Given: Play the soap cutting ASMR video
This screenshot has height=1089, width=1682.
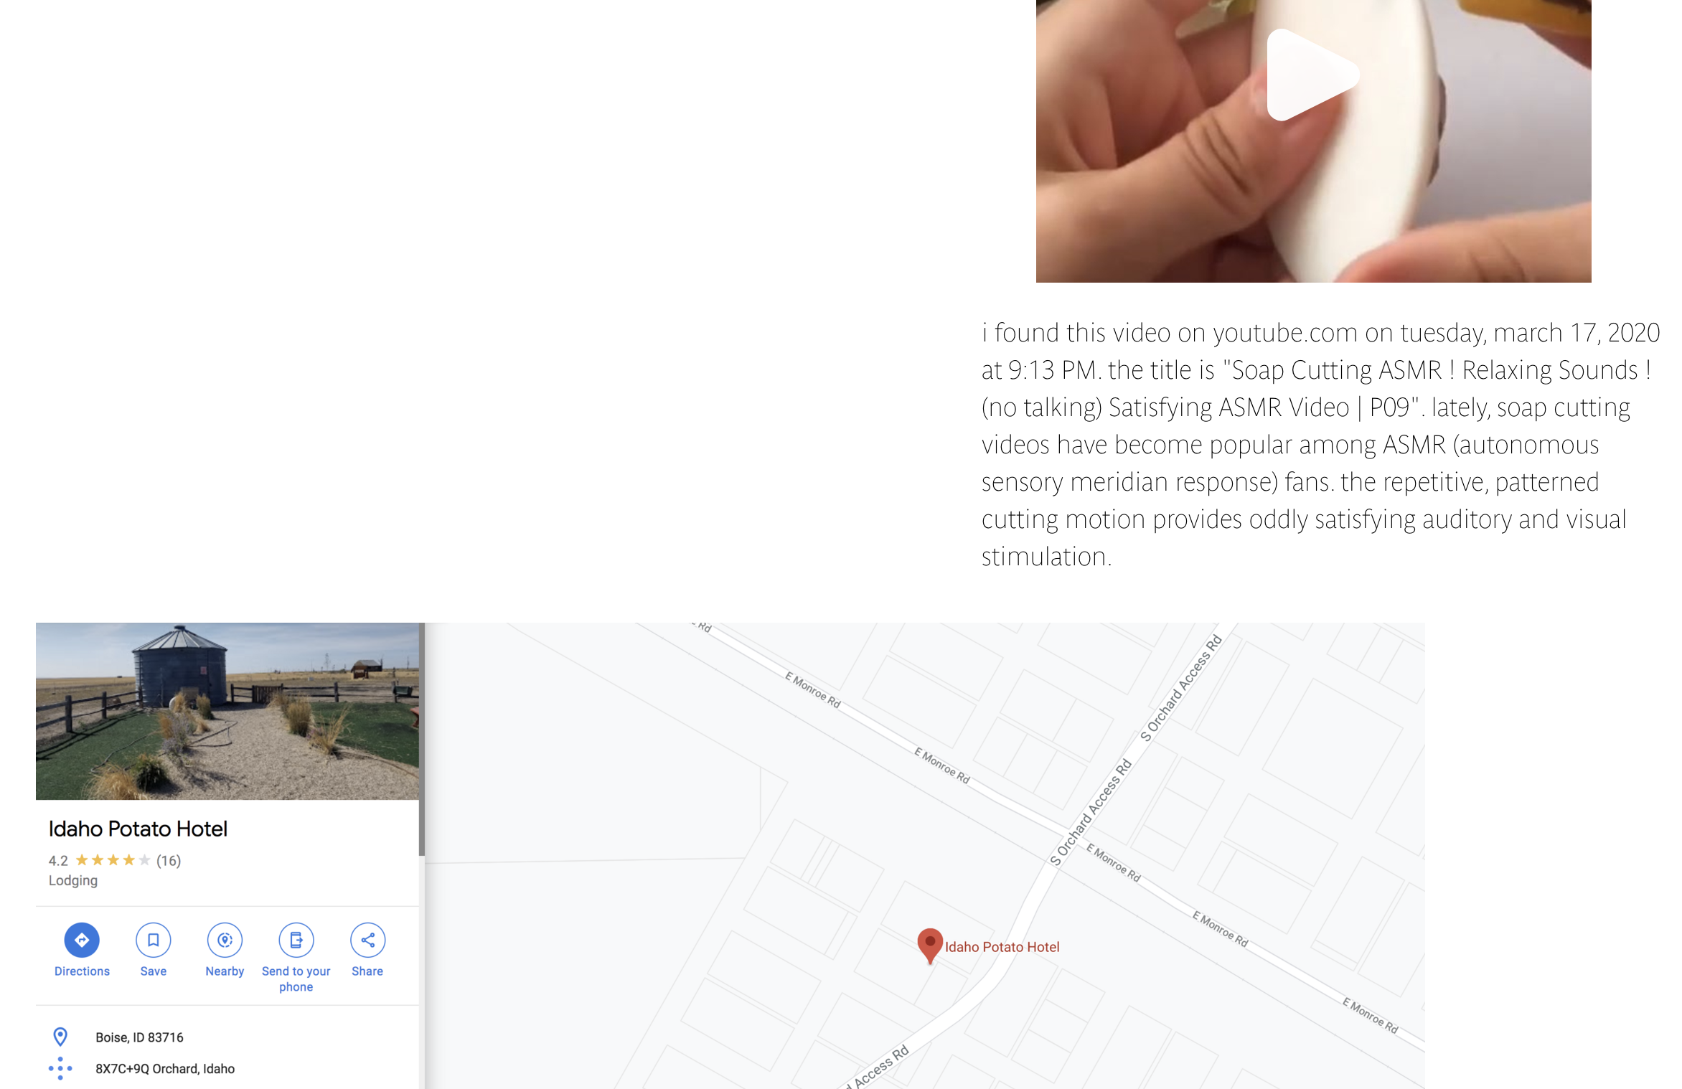Looking at the screenshot, I should point(1312,75).
